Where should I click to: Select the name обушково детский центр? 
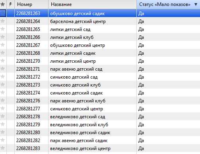click(78, 45)
